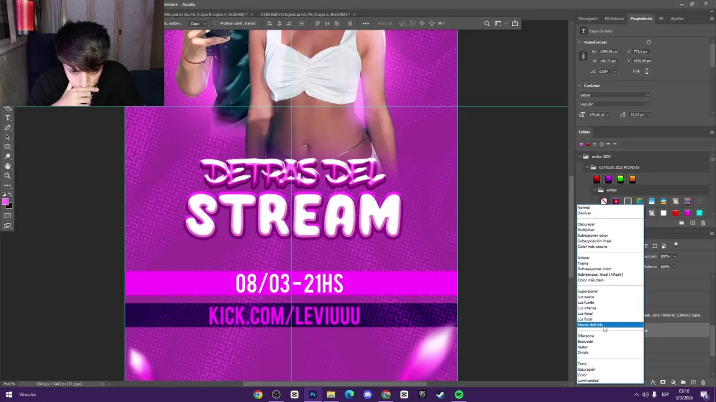Choose Sobreexpos. lineal (Añadir) blend mode

tap(610, 275)
